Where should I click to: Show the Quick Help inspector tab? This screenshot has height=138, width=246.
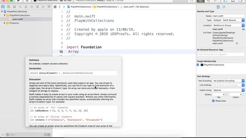pyautogui.click(x=224, y=7)
